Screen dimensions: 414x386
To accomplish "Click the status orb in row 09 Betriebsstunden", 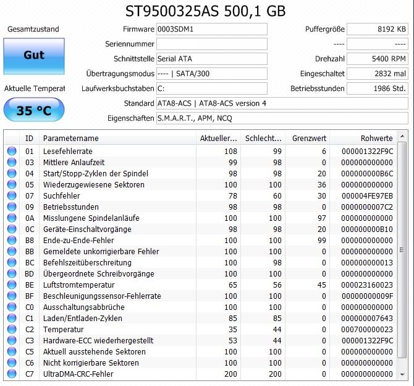I will (x=12, y=207).
